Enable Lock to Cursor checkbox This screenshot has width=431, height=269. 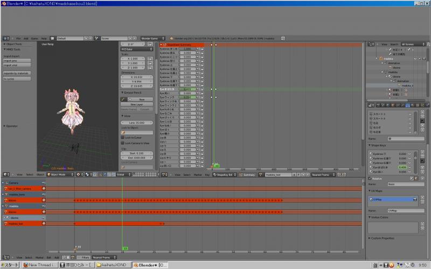tap(123, 138)
